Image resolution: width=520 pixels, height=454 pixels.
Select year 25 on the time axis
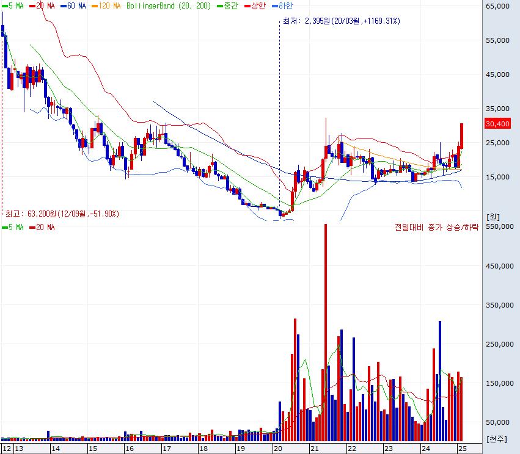coord(462,449)
